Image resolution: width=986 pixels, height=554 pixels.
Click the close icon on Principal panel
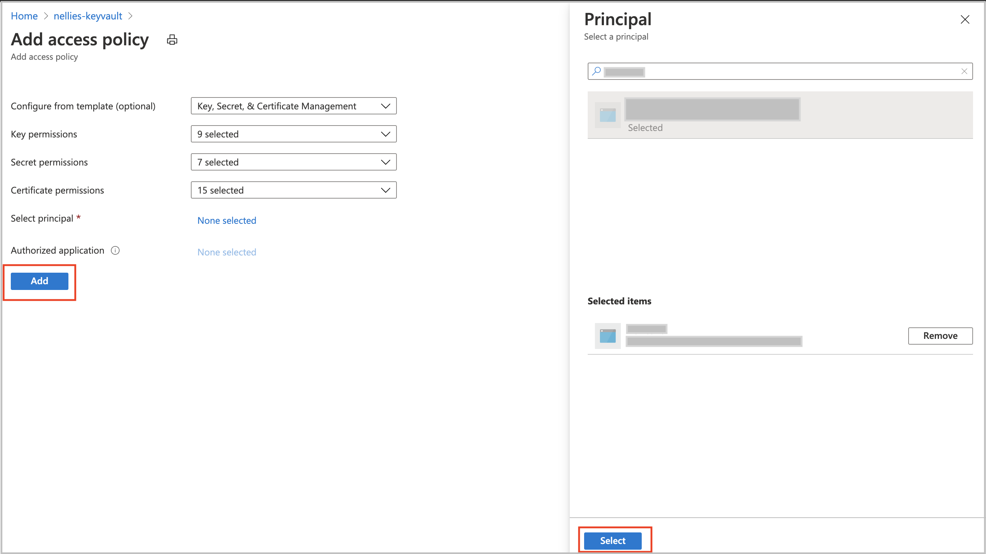click(964, 19)
